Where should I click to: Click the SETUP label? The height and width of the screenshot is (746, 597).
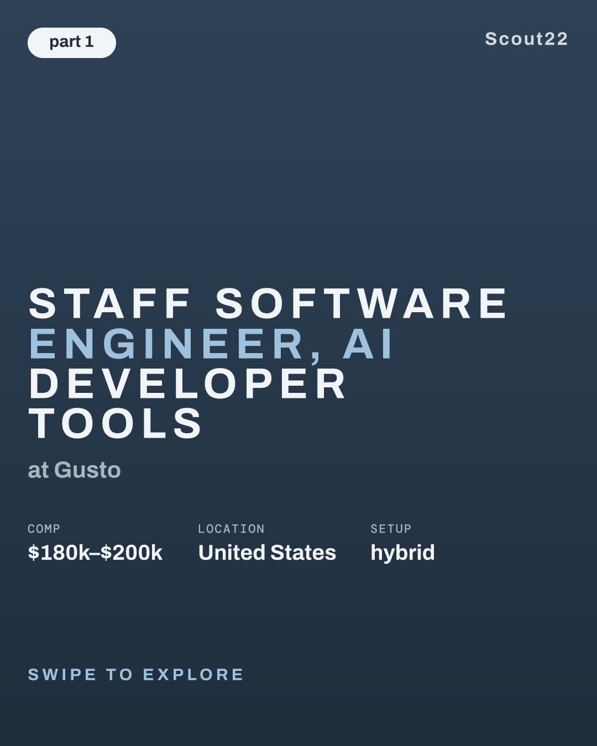391,529
